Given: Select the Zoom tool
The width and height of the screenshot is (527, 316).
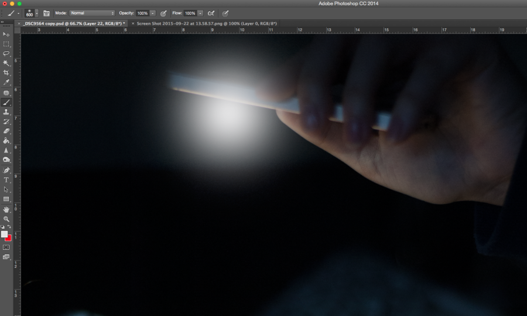Looking at the screenshot, I should pyautogui.click(x=6, y=219).
